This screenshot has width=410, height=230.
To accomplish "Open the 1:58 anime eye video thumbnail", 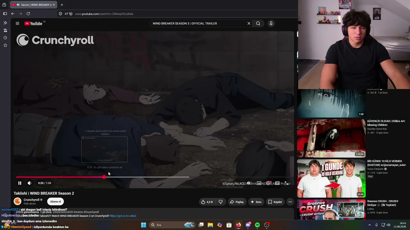I will click(x=331, y=103).
